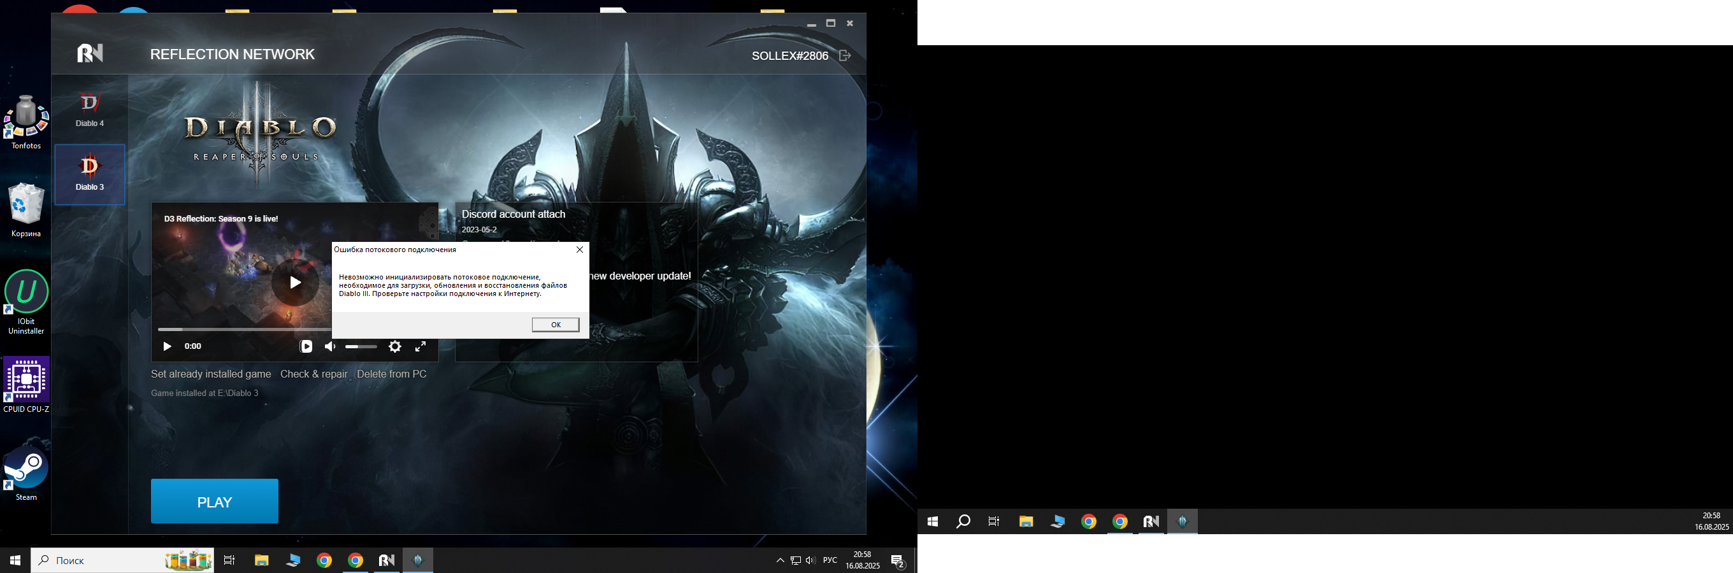Select the Diablo 3 game tab
The height and width of the screenshot is (573, 1733).
(x=89, y=174)
